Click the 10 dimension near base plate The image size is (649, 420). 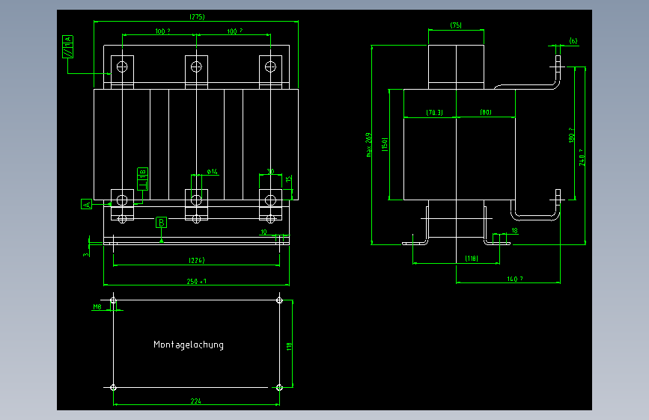tap(263, 232)
